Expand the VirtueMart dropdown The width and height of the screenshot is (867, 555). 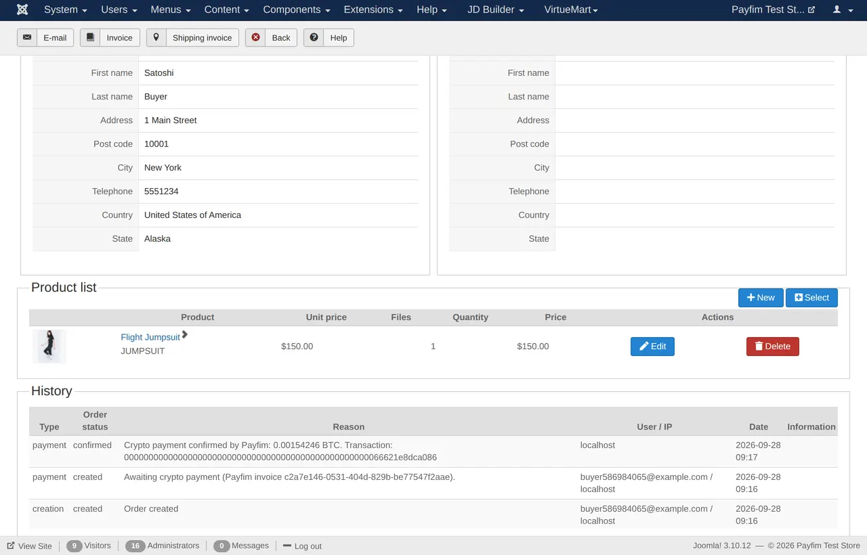coord(571,10)
